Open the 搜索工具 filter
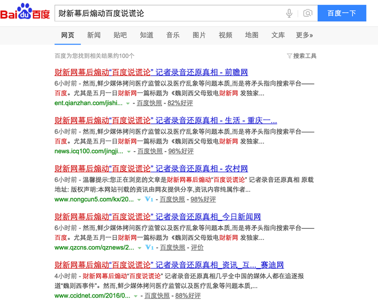The height and width of the screenshot is (307, 378). (302, 56)
